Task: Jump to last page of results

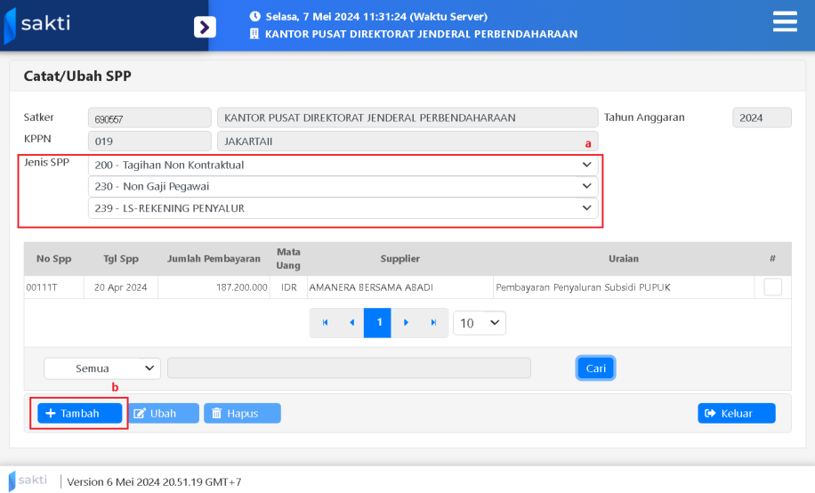Action: coord(433,322)
